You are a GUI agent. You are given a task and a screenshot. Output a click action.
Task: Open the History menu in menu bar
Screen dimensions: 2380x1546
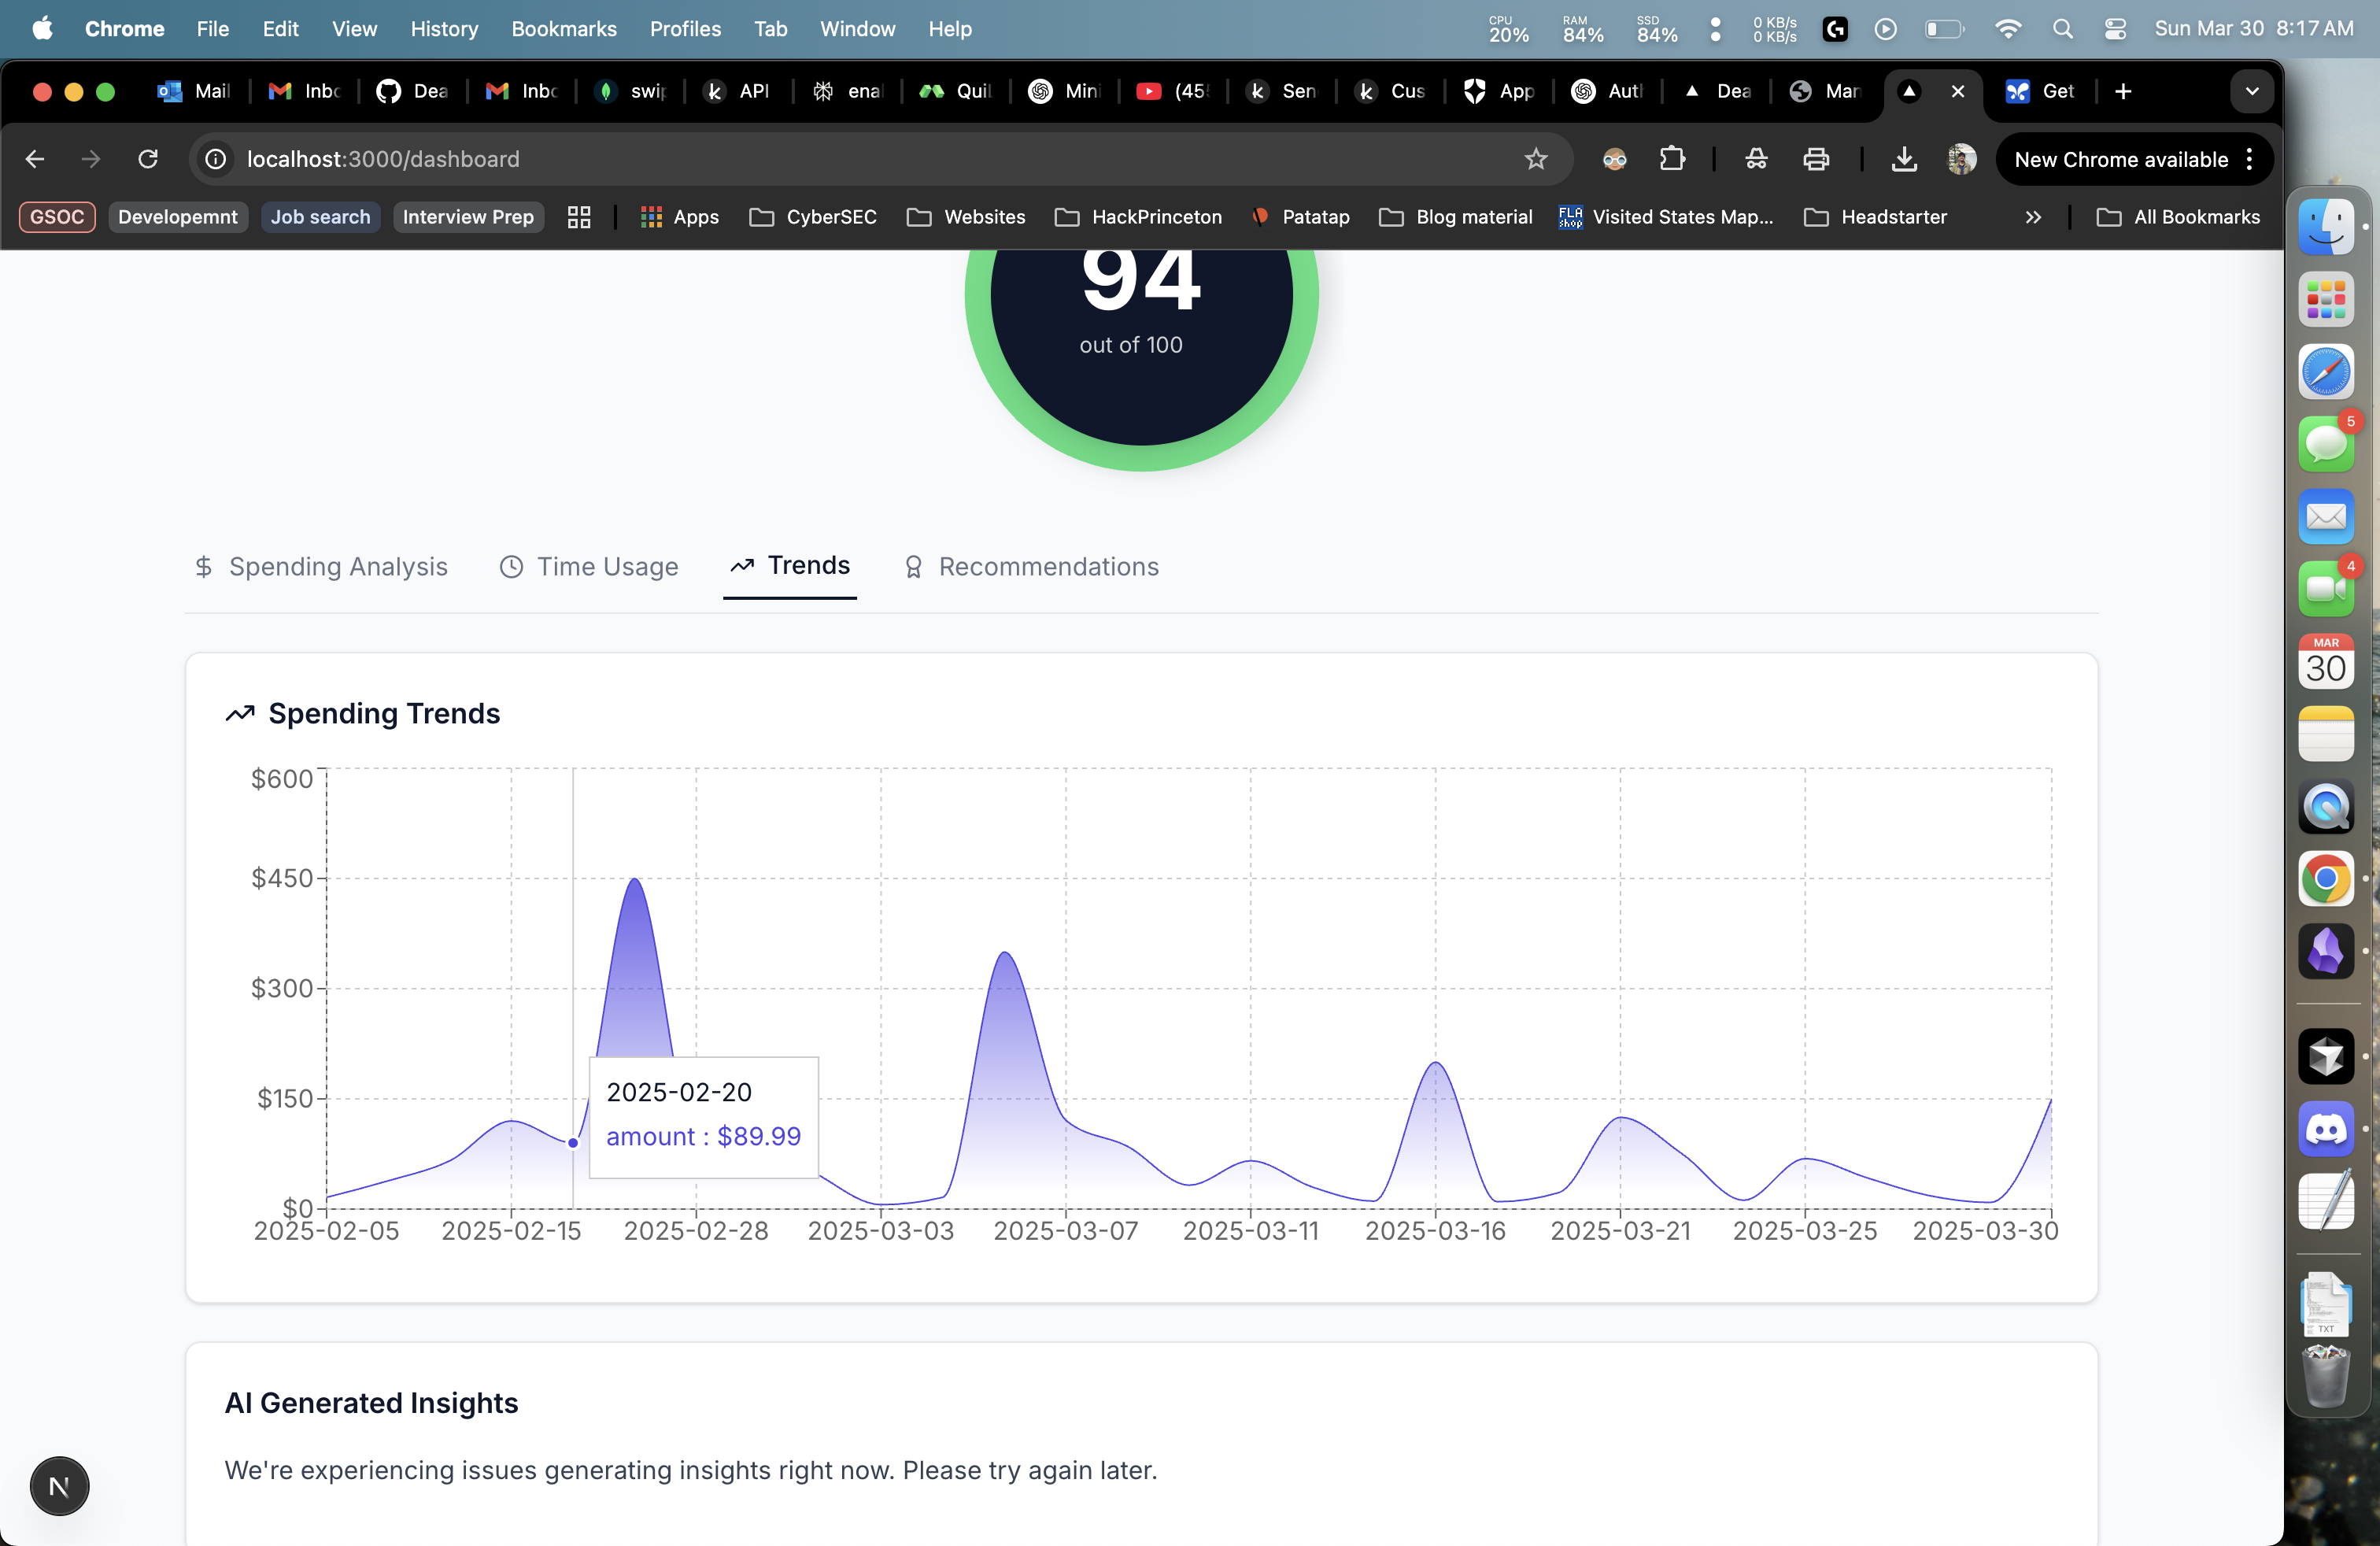tap(444, 29)
